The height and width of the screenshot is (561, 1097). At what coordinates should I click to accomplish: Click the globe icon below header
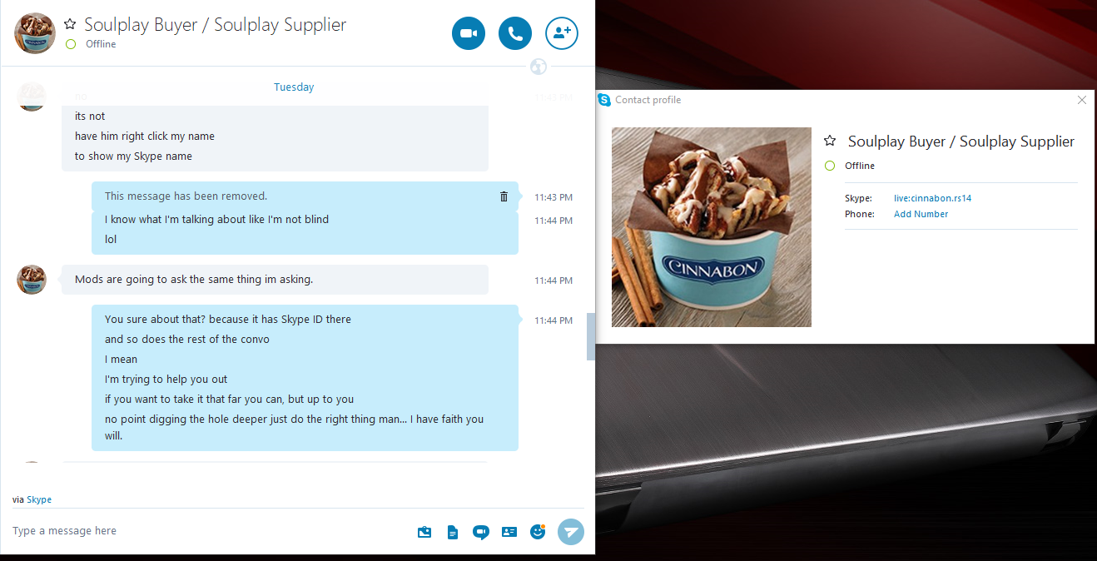pyautogui.click(x=539, y=67)
